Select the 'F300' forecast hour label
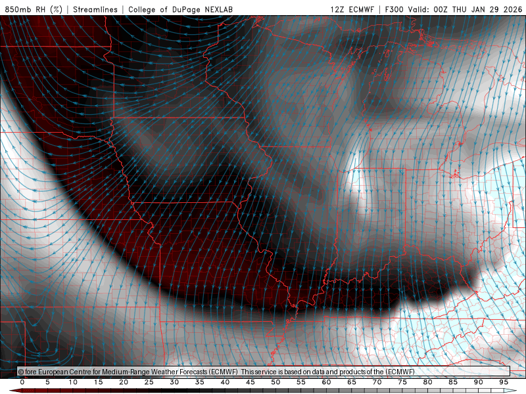Screen dimensions: 526x394 pos(394,9)
